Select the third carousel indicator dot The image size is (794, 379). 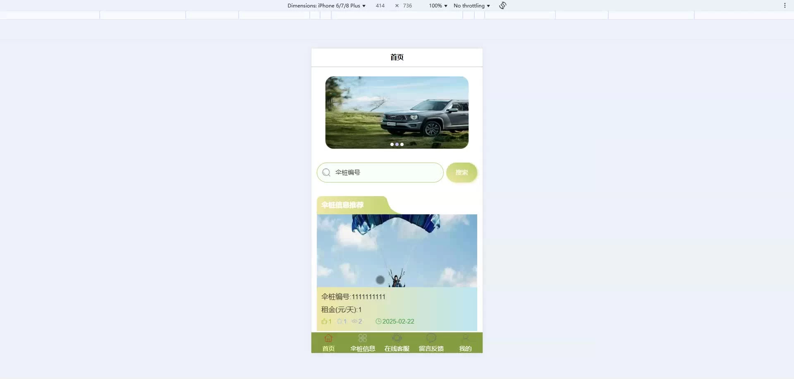(x=402, y=144)
